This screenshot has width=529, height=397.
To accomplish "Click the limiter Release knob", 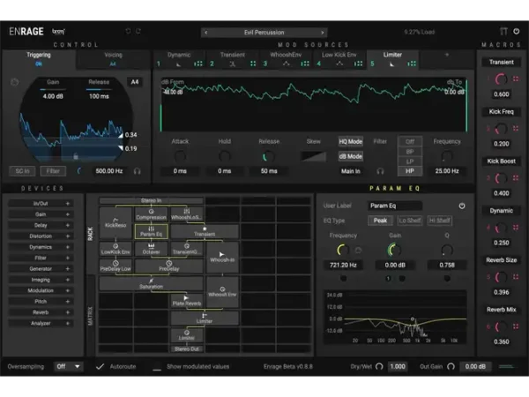I will click(x=269, y=157).
